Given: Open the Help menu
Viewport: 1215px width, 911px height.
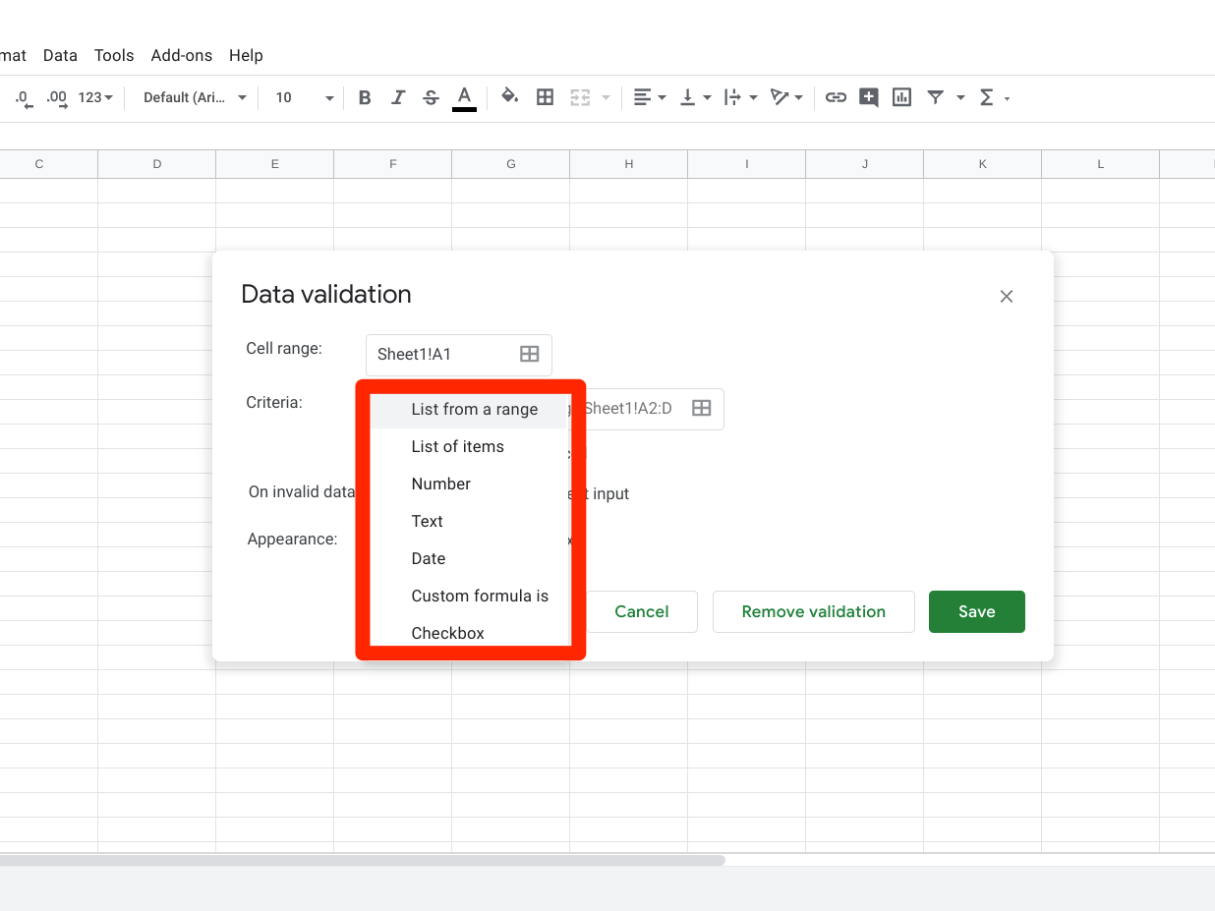Looking at the screenshot, I should [x=246, y=55].
